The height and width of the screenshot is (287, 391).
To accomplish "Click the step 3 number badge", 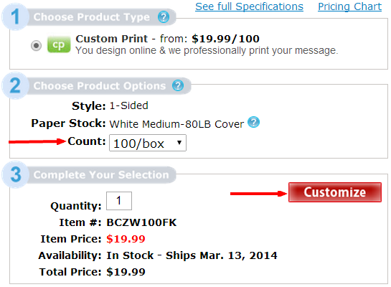I will (16, 174).
